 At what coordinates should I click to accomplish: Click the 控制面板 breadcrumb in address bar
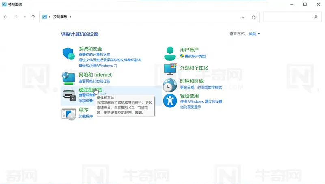coord(60,17)
